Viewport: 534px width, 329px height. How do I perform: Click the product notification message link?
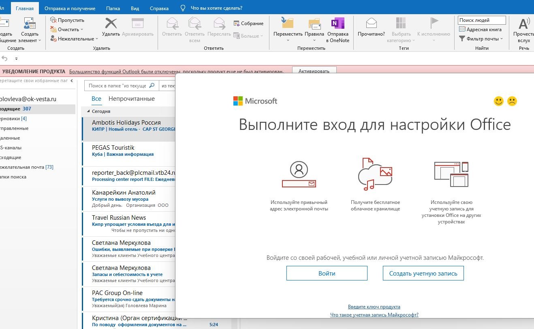[x=176, y=72]
